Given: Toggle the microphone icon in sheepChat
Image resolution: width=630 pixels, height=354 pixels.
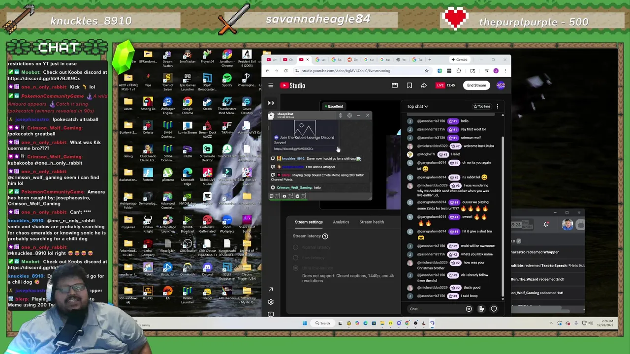Looking at the screenshot, I should point(340,116).
